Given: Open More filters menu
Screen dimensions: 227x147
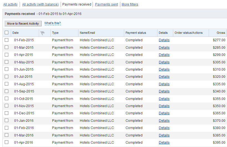Looking at the screenshot, I should [130, 4].
